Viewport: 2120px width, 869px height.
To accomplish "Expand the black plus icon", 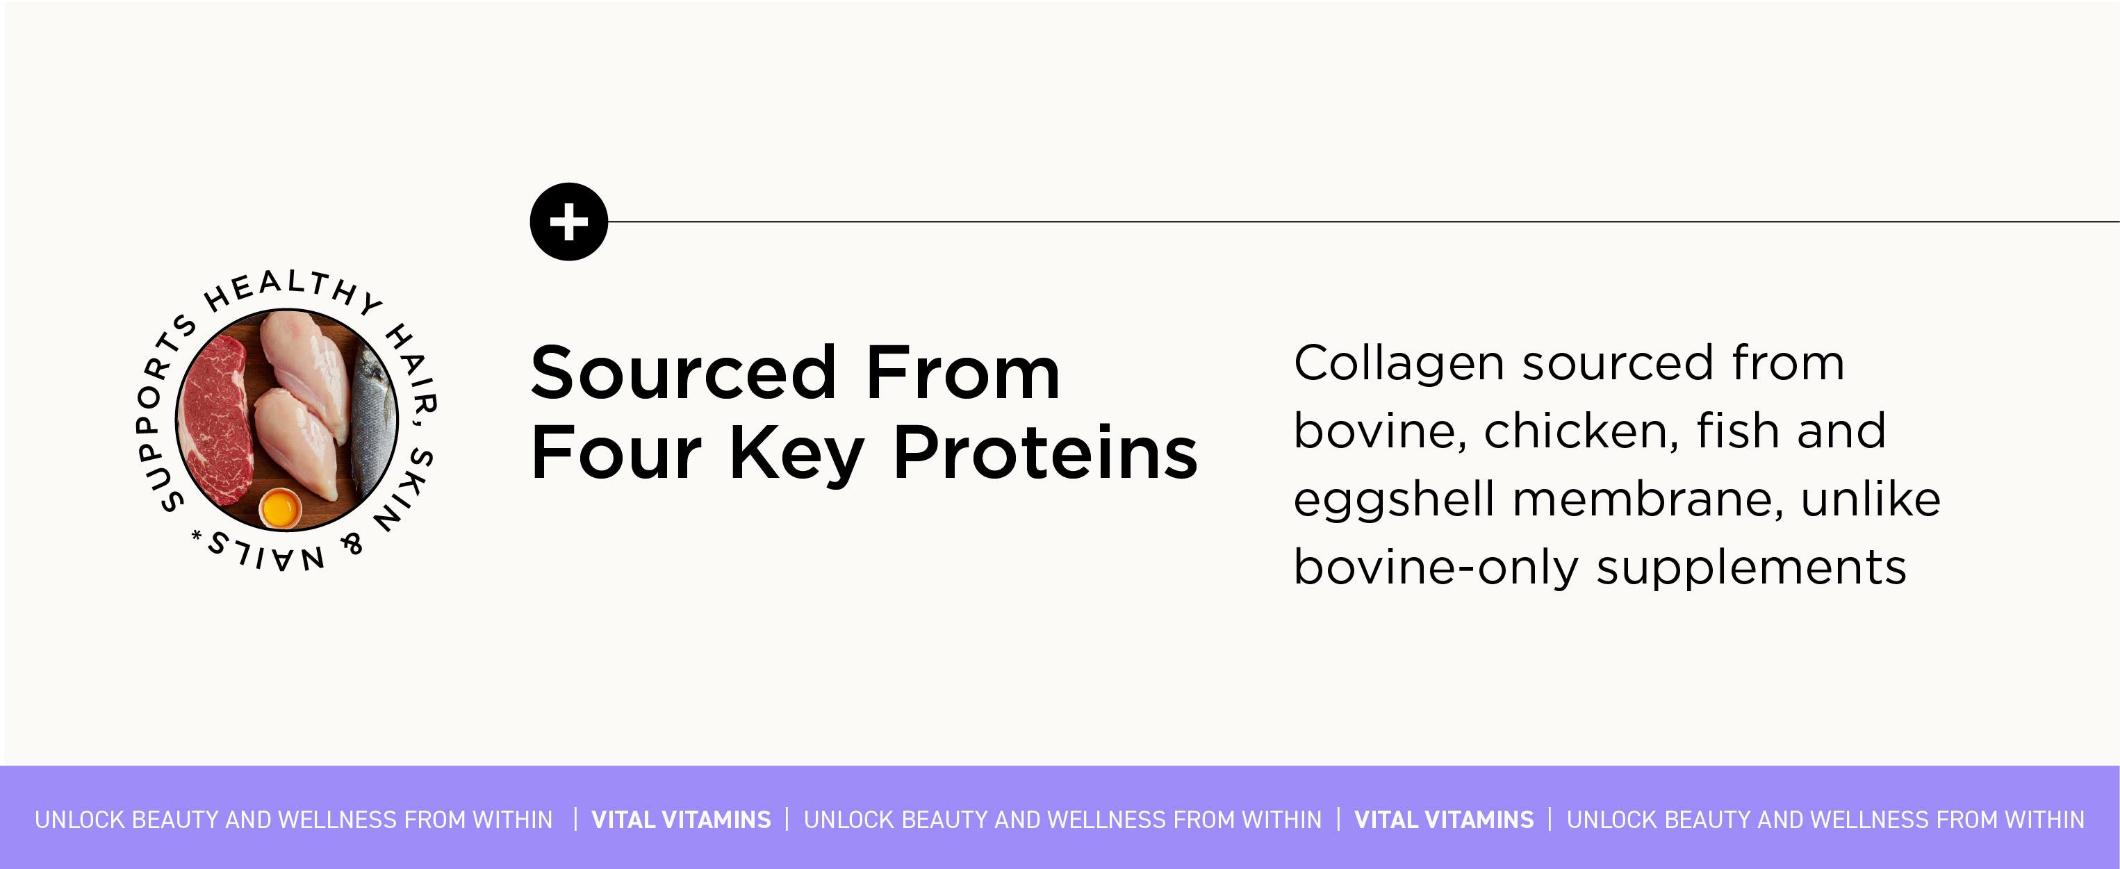I will coord(568,222).
